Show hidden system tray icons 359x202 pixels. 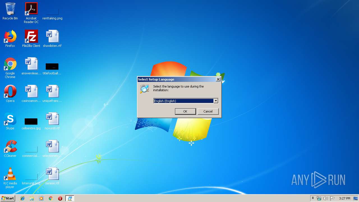[x=313, y=198]
